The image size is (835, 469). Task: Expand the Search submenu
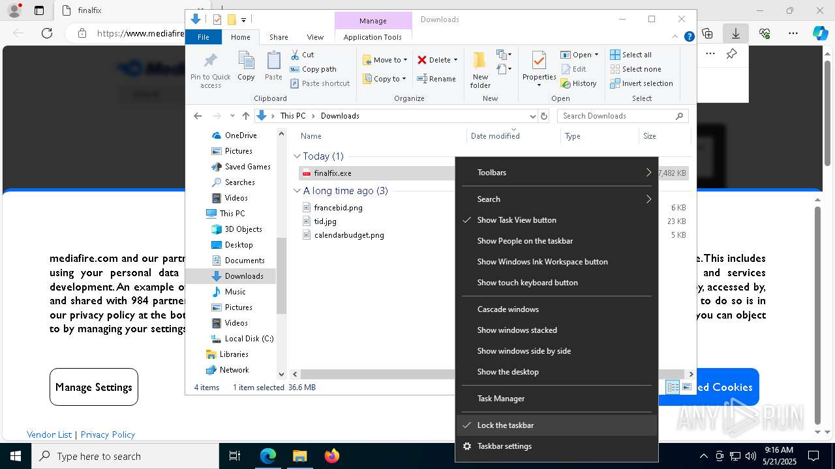(556, 199)
